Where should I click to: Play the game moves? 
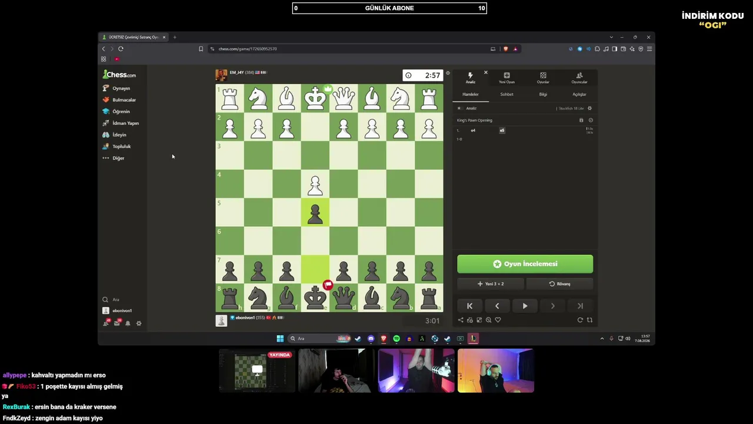tap(525, 306)
